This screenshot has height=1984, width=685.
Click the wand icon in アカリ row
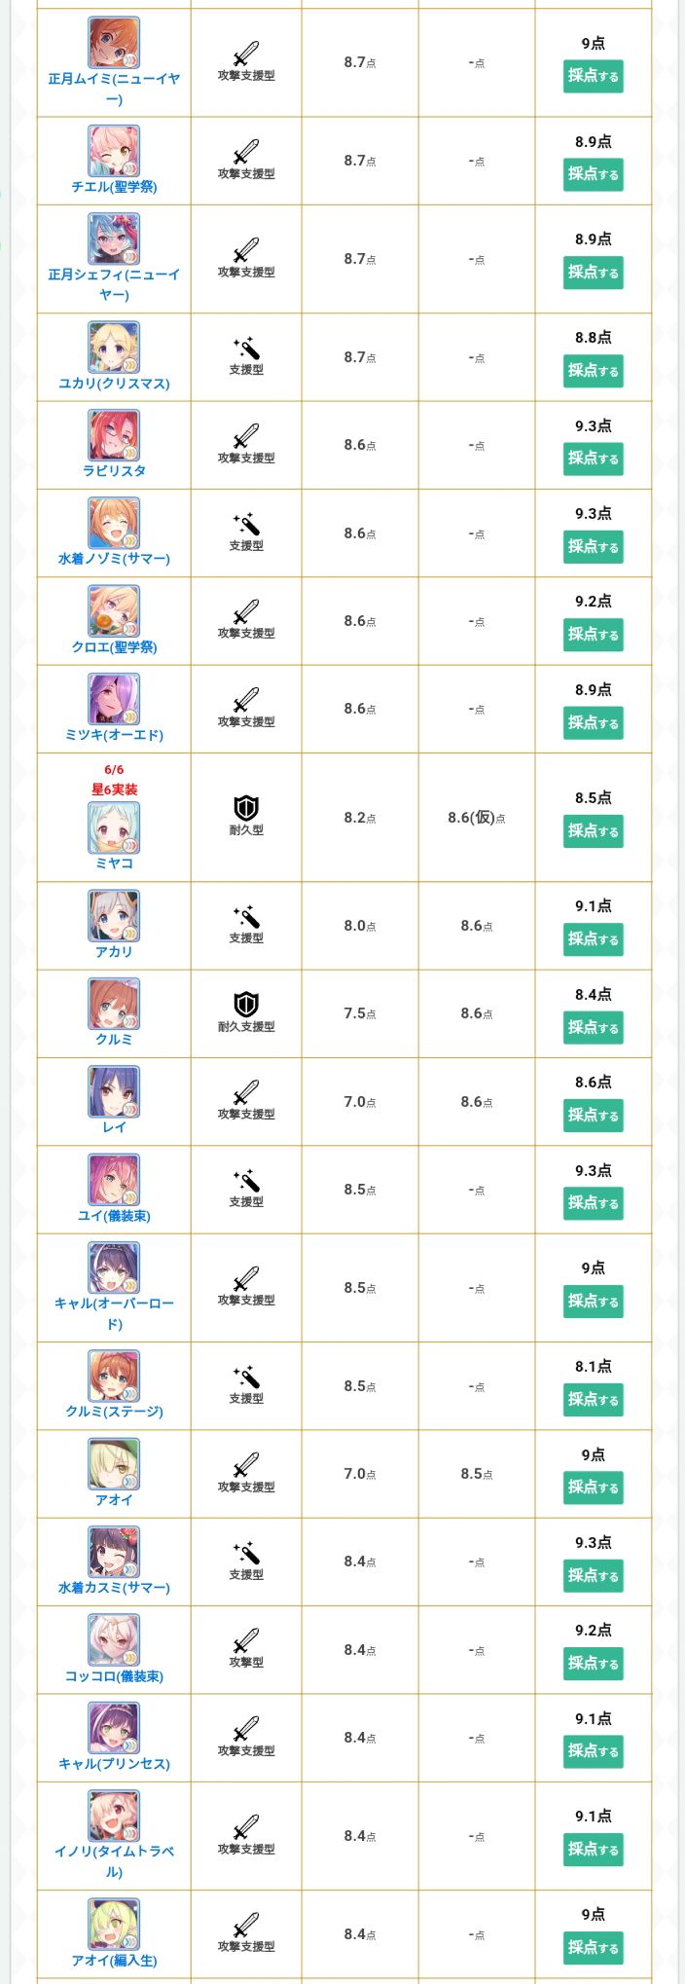[246, 917]
